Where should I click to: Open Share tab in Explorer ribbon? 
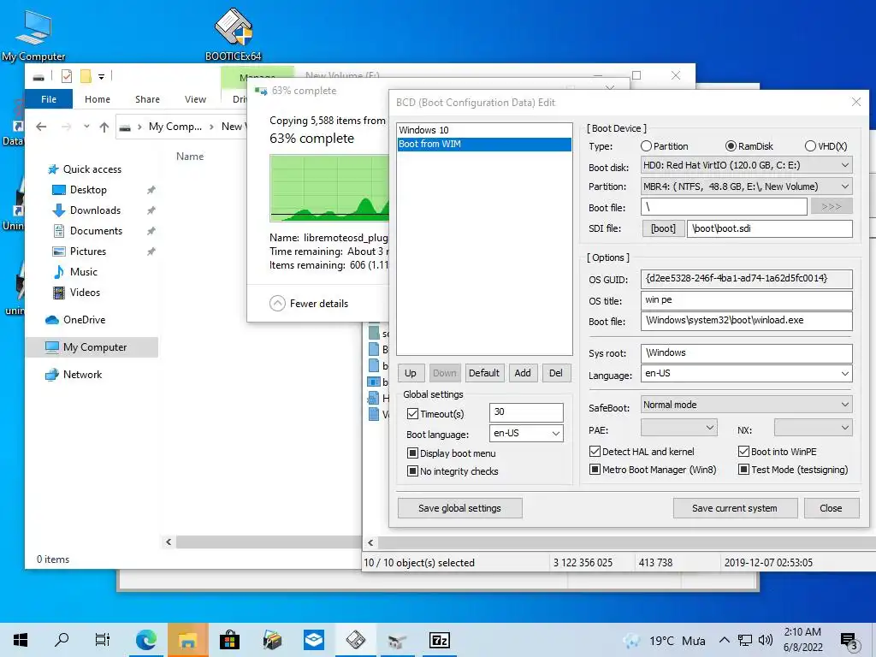coord(147,99)
